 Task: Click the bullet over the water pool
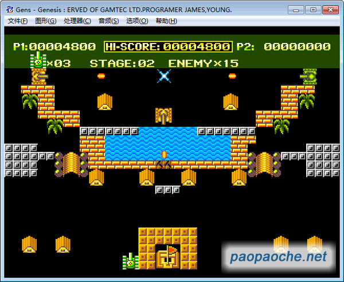pyautogui.click(x=164, y=154)
